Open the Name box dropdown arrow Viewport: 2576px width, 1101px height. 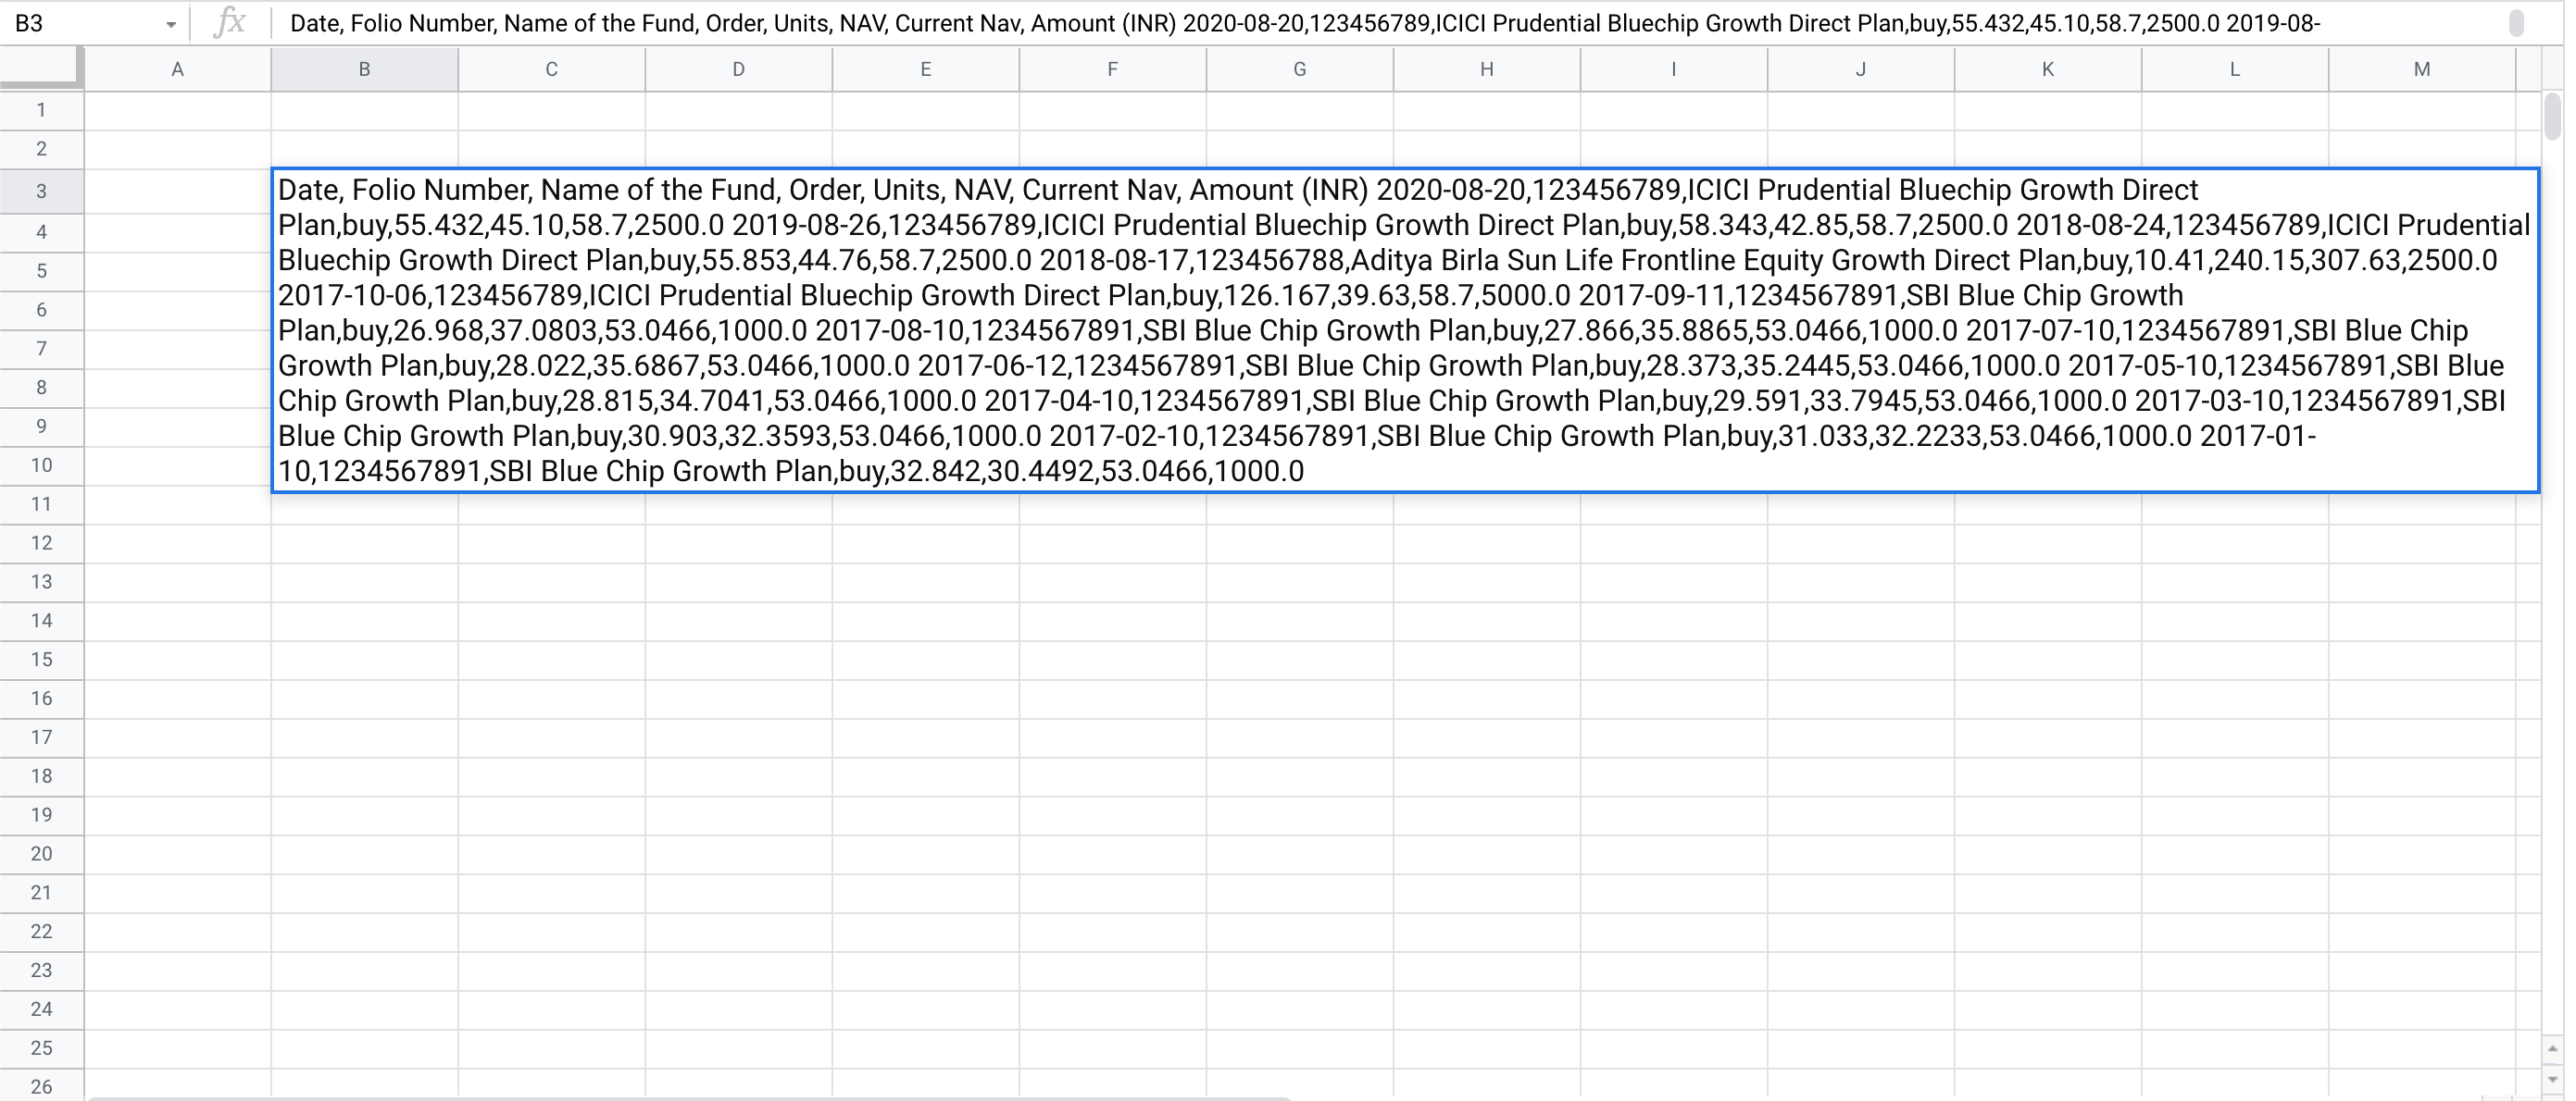tap(171, 24)
